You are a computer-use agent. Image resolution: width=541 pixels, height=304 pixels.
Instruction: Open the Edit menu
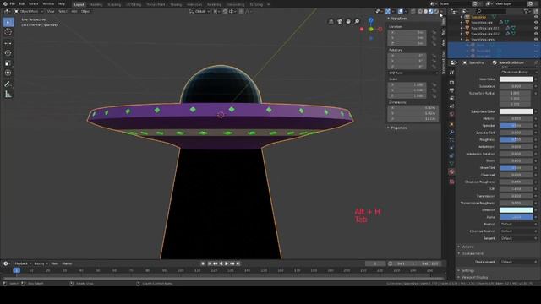tap(22, 3)
